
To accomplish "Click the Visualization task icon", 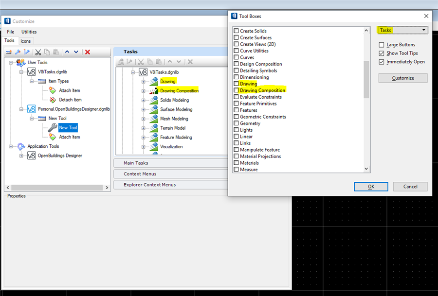I will point(154,146).
